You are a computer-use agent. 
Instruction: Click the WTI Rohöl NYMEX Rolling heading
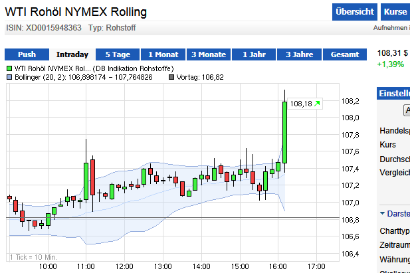pos(76,12)
